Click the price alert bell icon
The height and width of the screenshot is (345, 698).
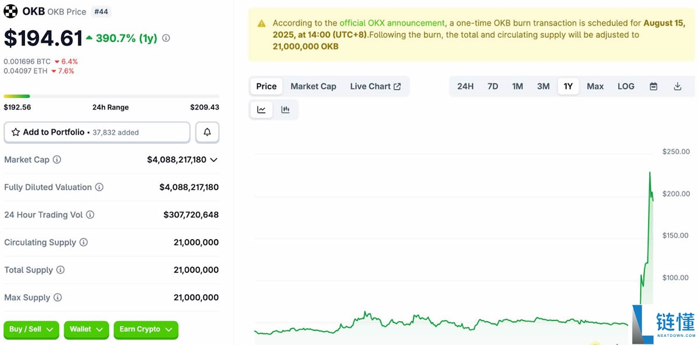[207, 133]
